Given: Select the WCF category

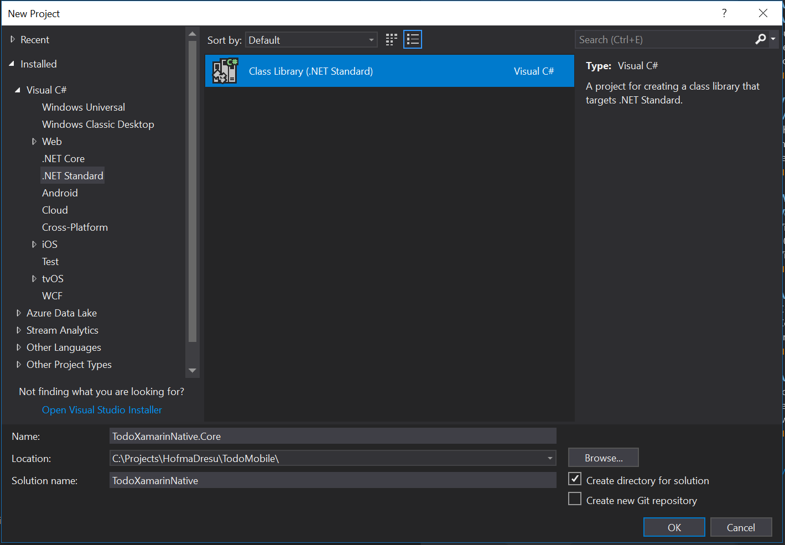Looking at the screenshot, I should pos(52,296).
